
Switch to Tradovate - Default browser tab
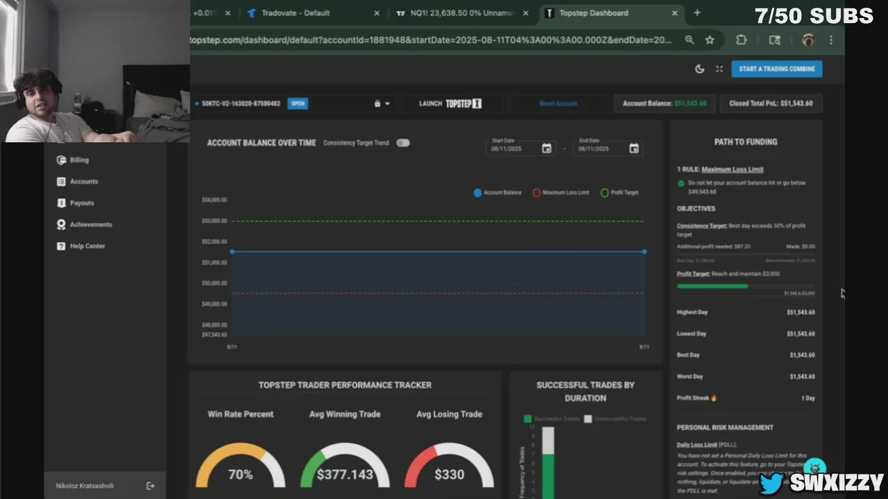pos(296,13)
